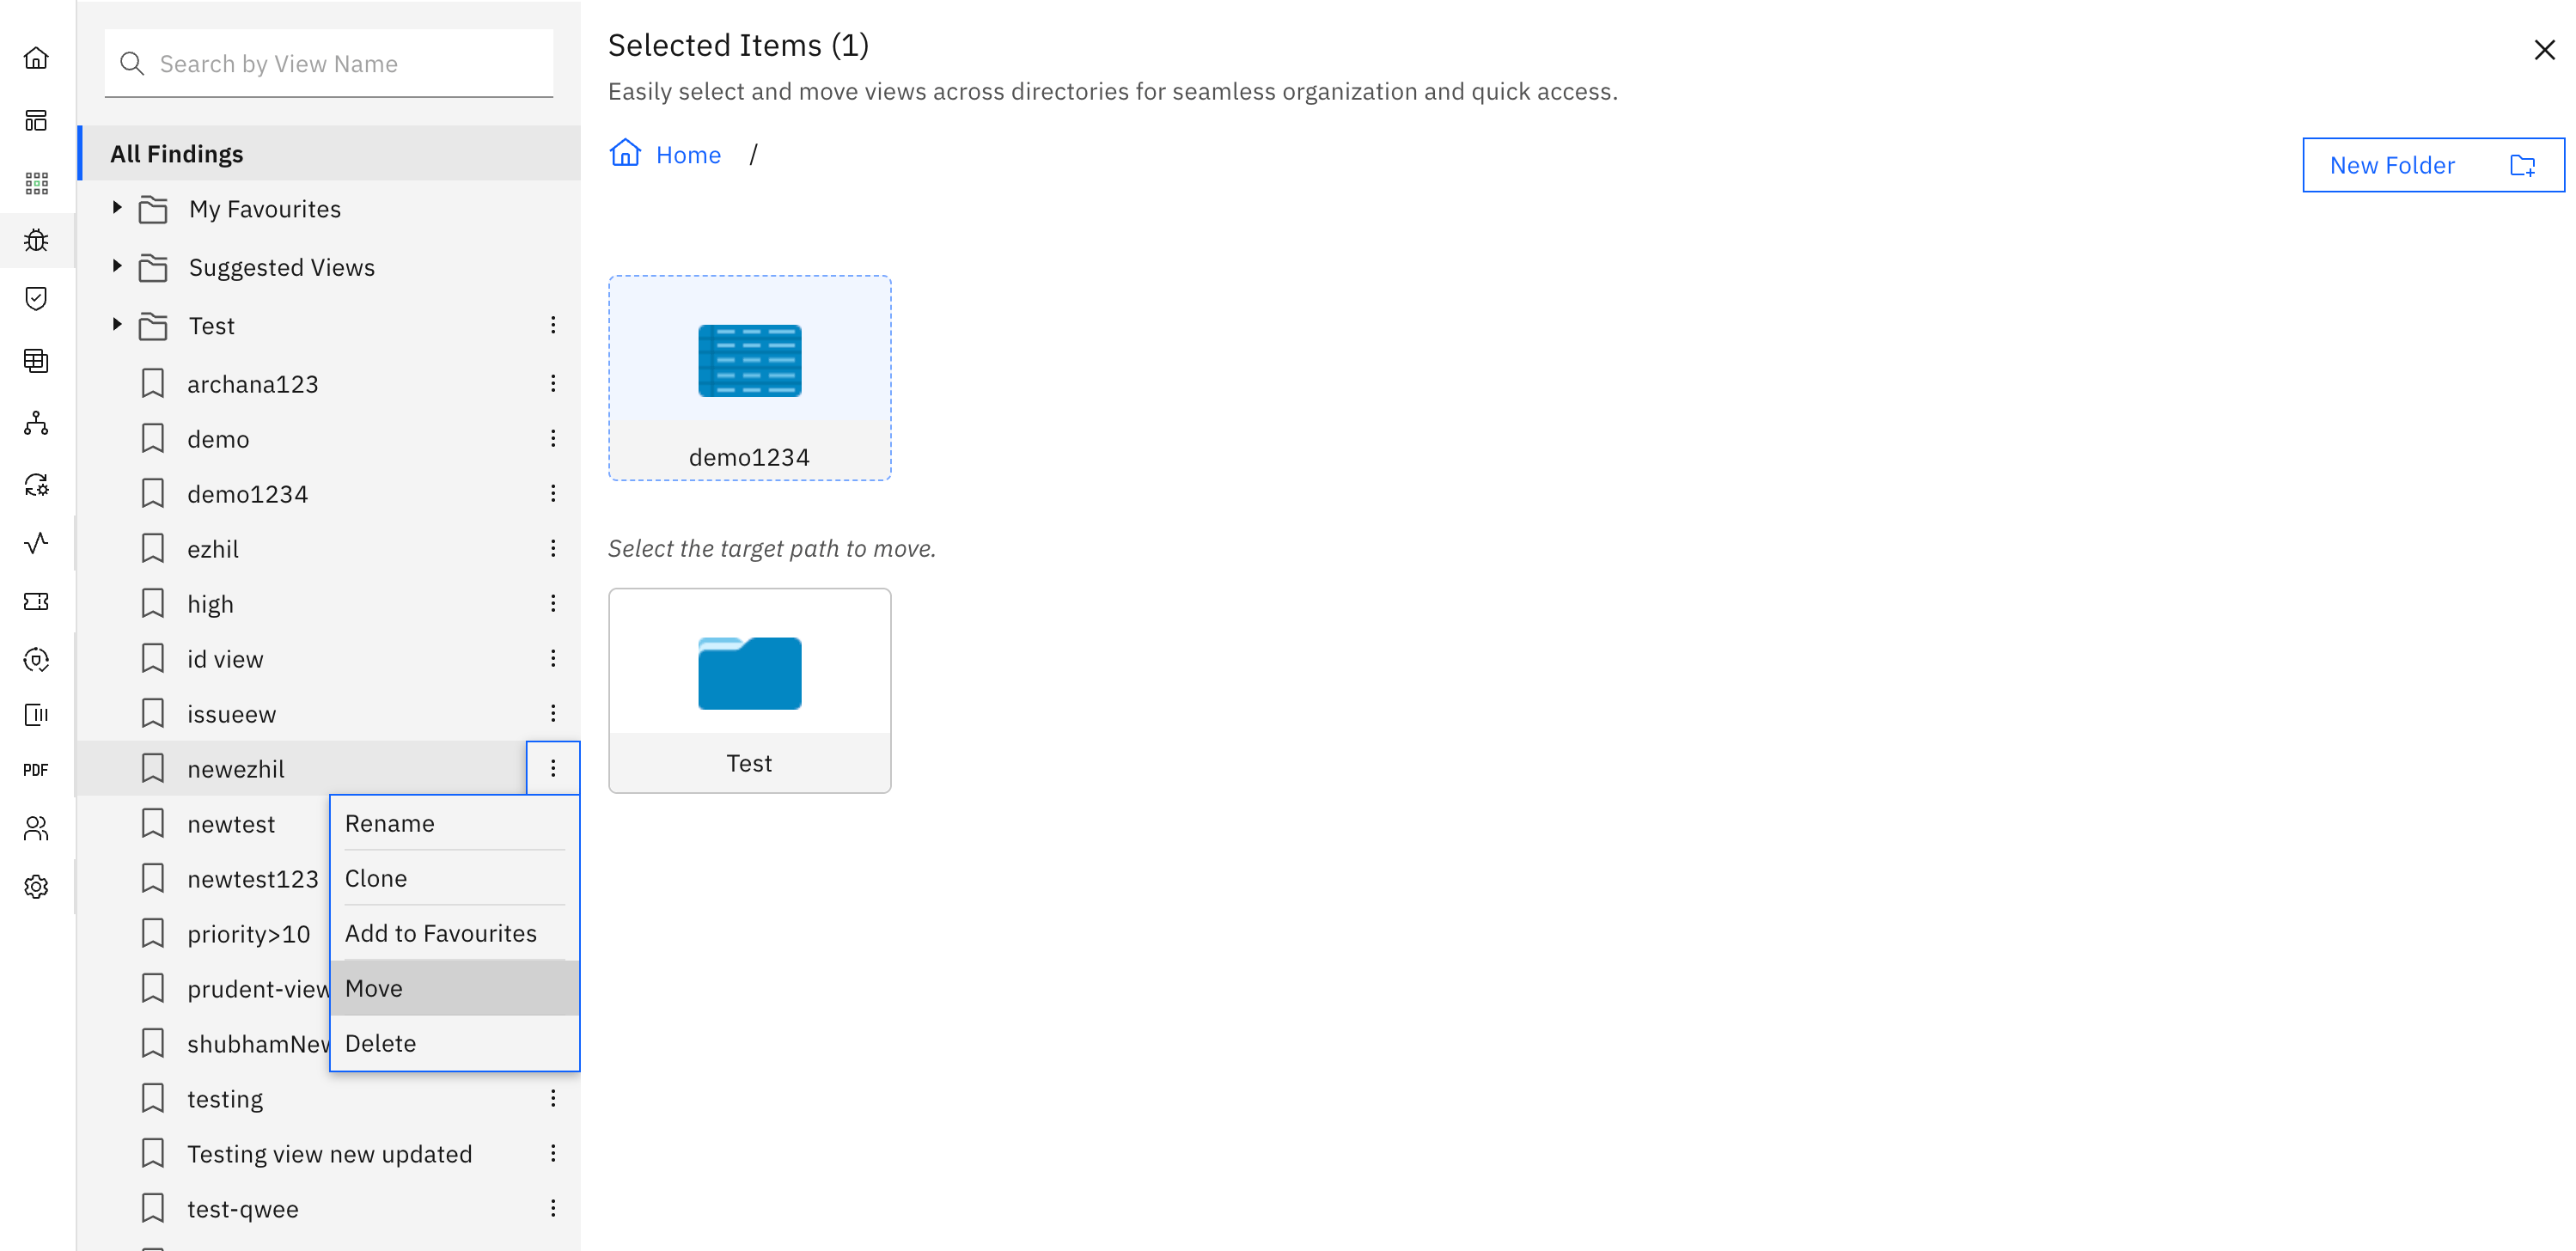This screenshot has width=2576, height=1251.
Task: Open the apps grid sidebar icon
Action: (x=36, y=183)
